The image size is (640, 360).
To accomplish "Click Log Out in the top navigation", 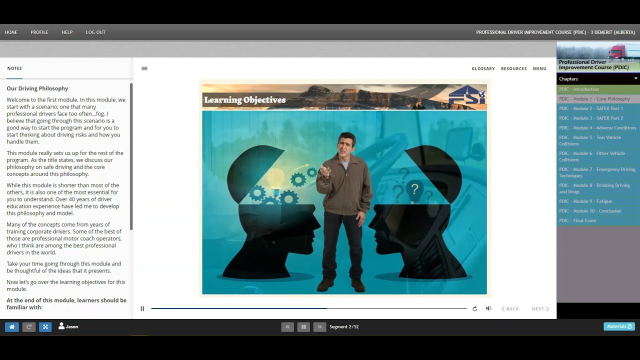I will (95, 32).
